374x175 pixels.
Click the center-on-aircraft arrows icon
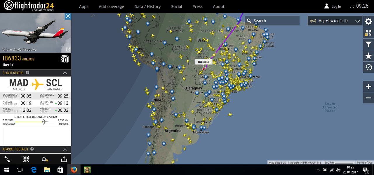pos(26,159)
